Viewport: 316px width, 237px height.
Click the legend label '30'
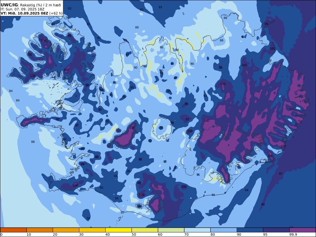(81, 234)
